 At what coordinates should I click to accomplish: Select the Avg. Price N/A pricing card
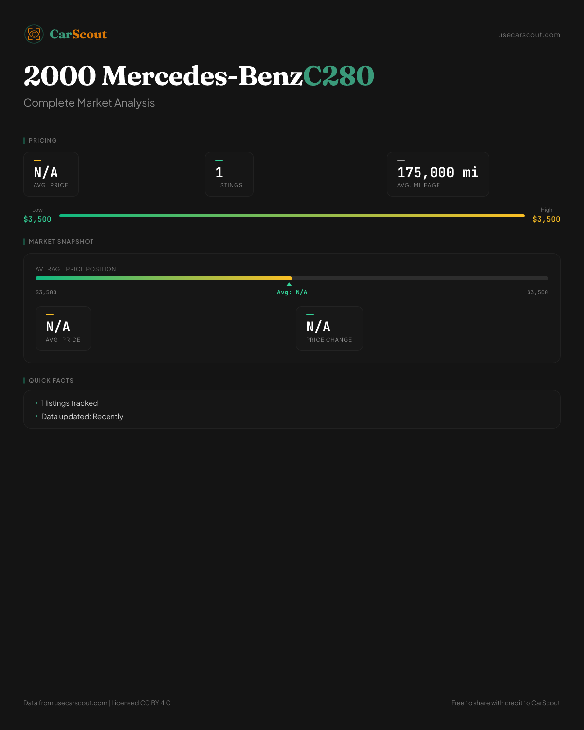(x=51, y=174)
